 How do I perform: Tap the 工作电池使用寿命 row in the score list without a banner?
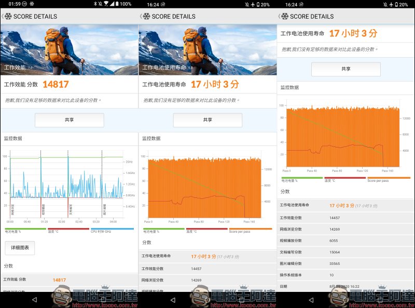[346, 206]
